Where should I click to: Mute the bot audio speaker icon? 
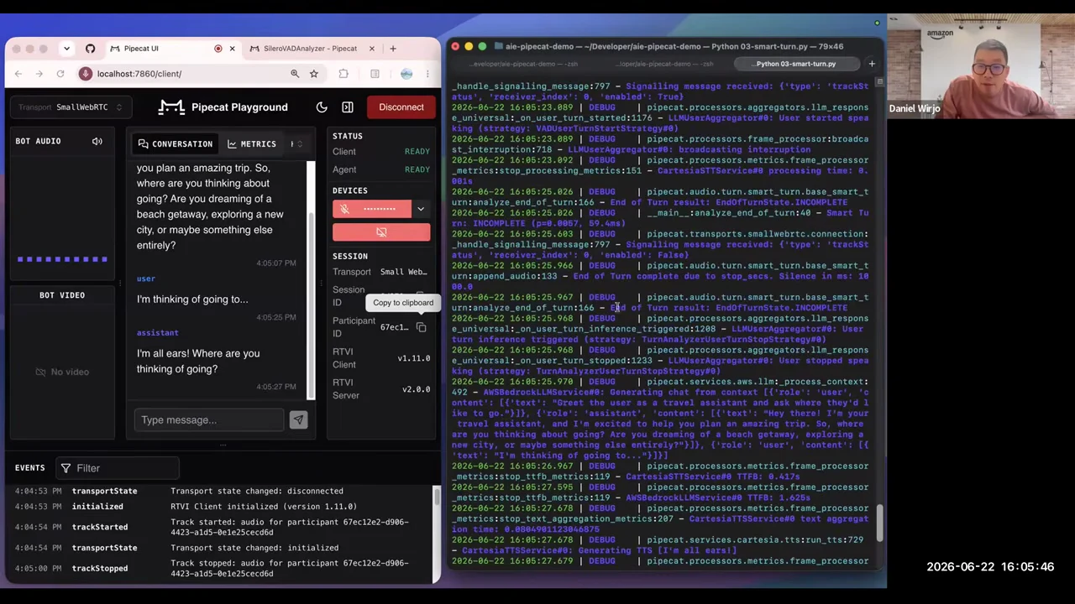(x=97, y=141)
